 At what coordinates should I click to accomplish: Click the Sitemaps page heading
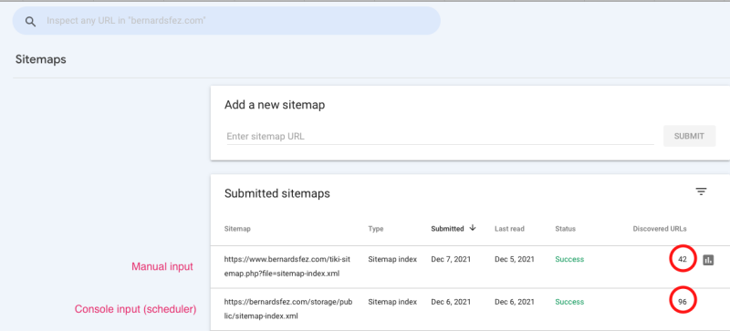[41, 59]
